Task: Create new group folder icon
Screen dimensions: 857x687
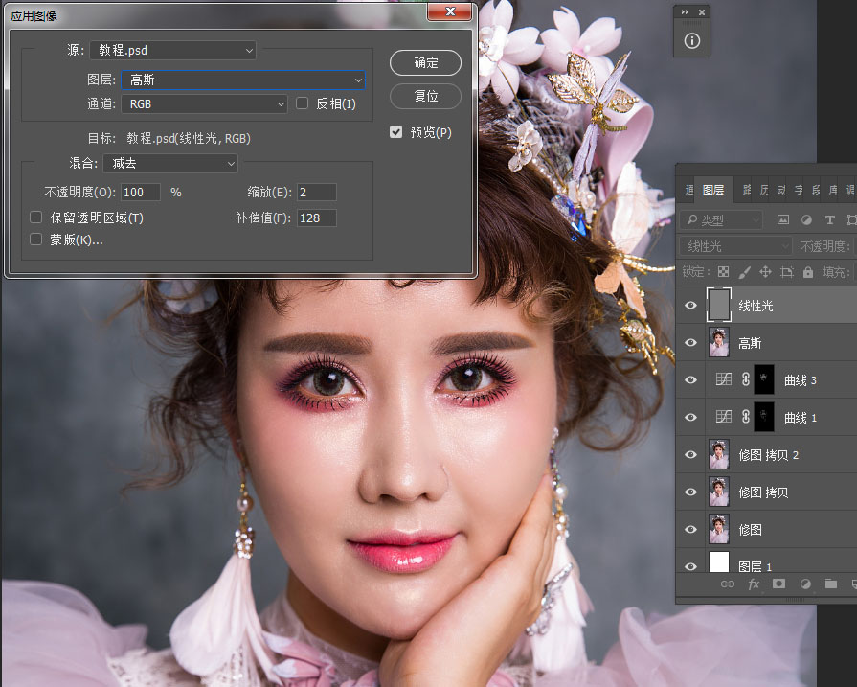Action: click(x=831, y=584)
